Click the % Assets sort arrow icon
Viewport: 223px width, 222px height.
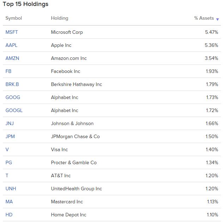coord(217,19)
